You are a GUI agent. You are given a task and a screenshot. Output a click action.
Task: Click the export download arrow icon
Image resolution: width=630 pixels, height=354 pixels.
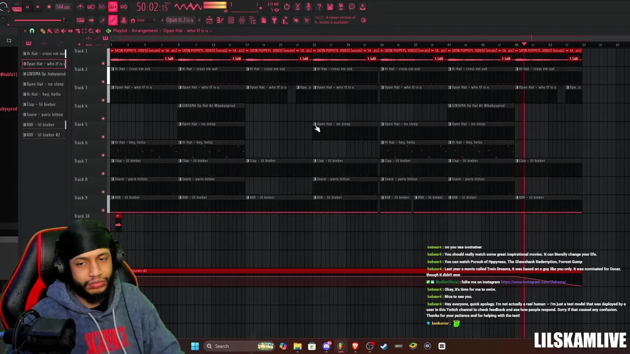tap(363, 7)
